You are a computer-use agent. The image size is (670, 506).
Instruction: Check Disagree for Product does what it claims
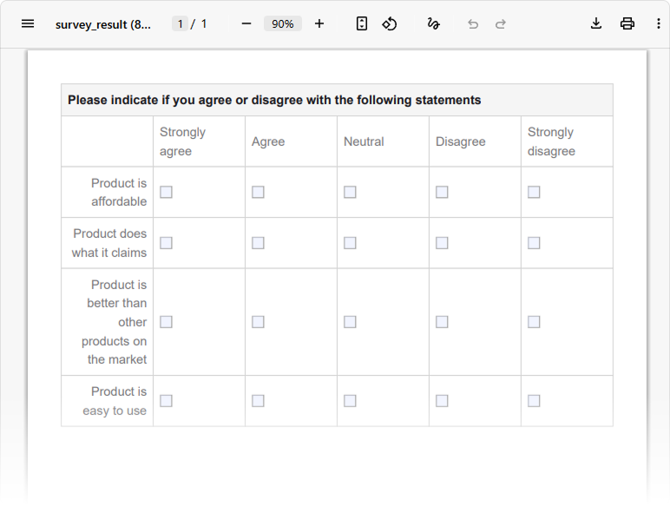[442, 243]
